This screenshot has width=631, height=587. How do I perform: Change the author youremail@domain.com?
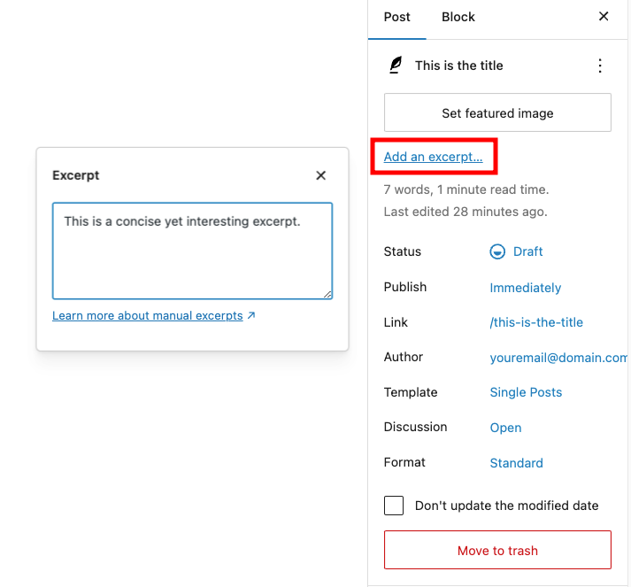[x=558, y=358]
